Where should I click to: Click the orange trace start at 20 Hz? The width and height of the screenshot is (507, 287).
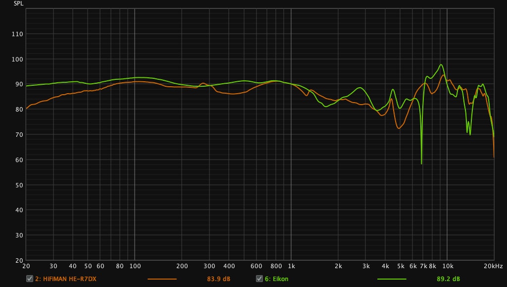[27, 109]
